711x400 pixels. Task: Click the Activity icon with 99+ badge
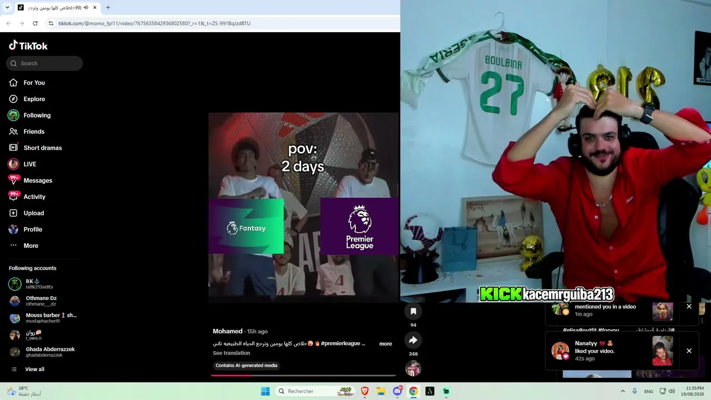coord(13,196)
